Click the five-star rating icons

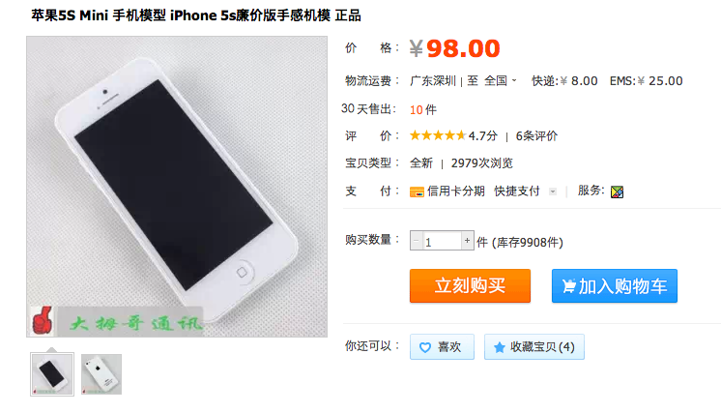[438, 135]
